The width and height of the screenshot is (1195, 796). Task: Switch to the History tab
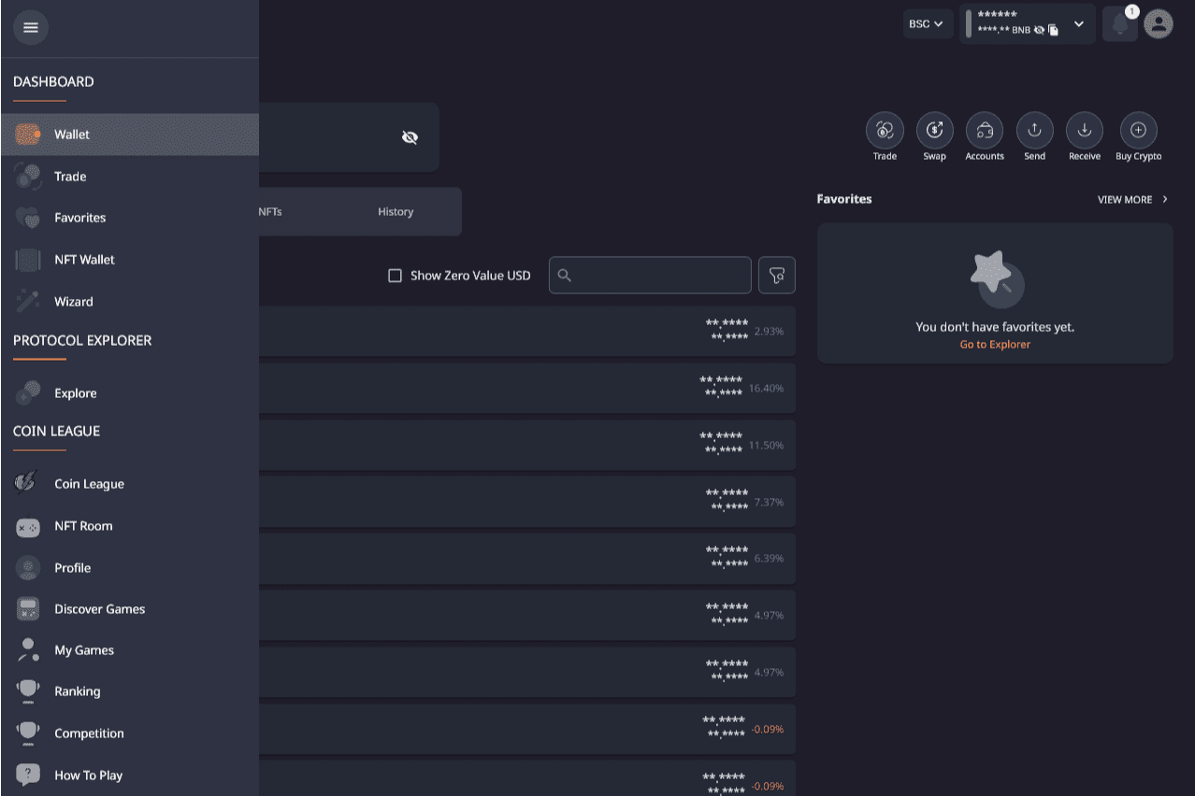[396, 212]
